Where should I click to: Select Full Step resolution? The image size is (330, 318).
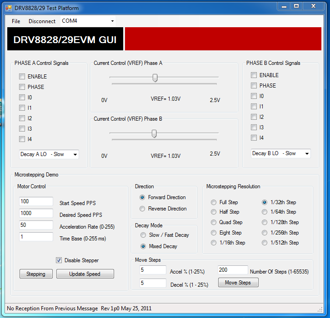[214, 202]
